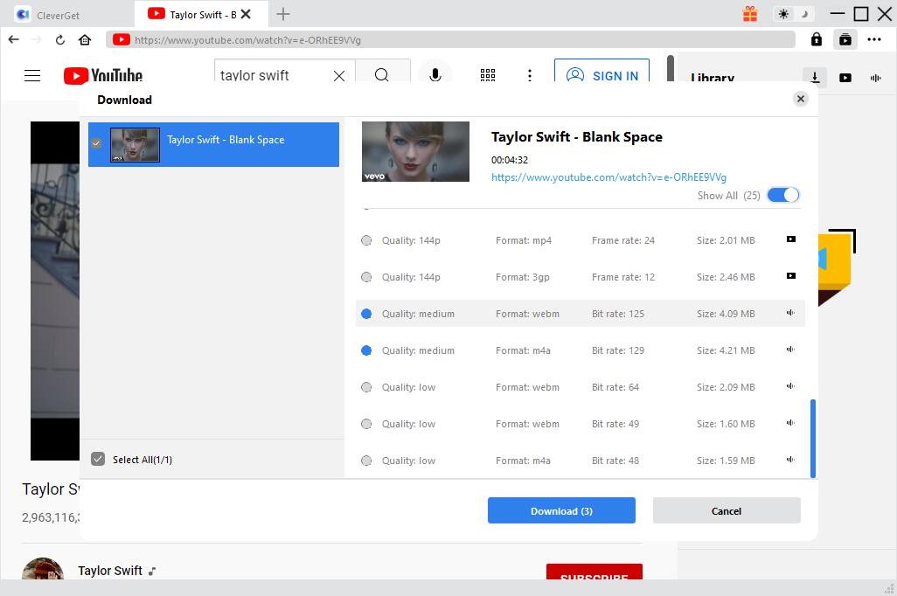The width and height of the screenshot is (897, 596).
Task: Open the audio tab in Library
Action: click(x=875, y=78)
